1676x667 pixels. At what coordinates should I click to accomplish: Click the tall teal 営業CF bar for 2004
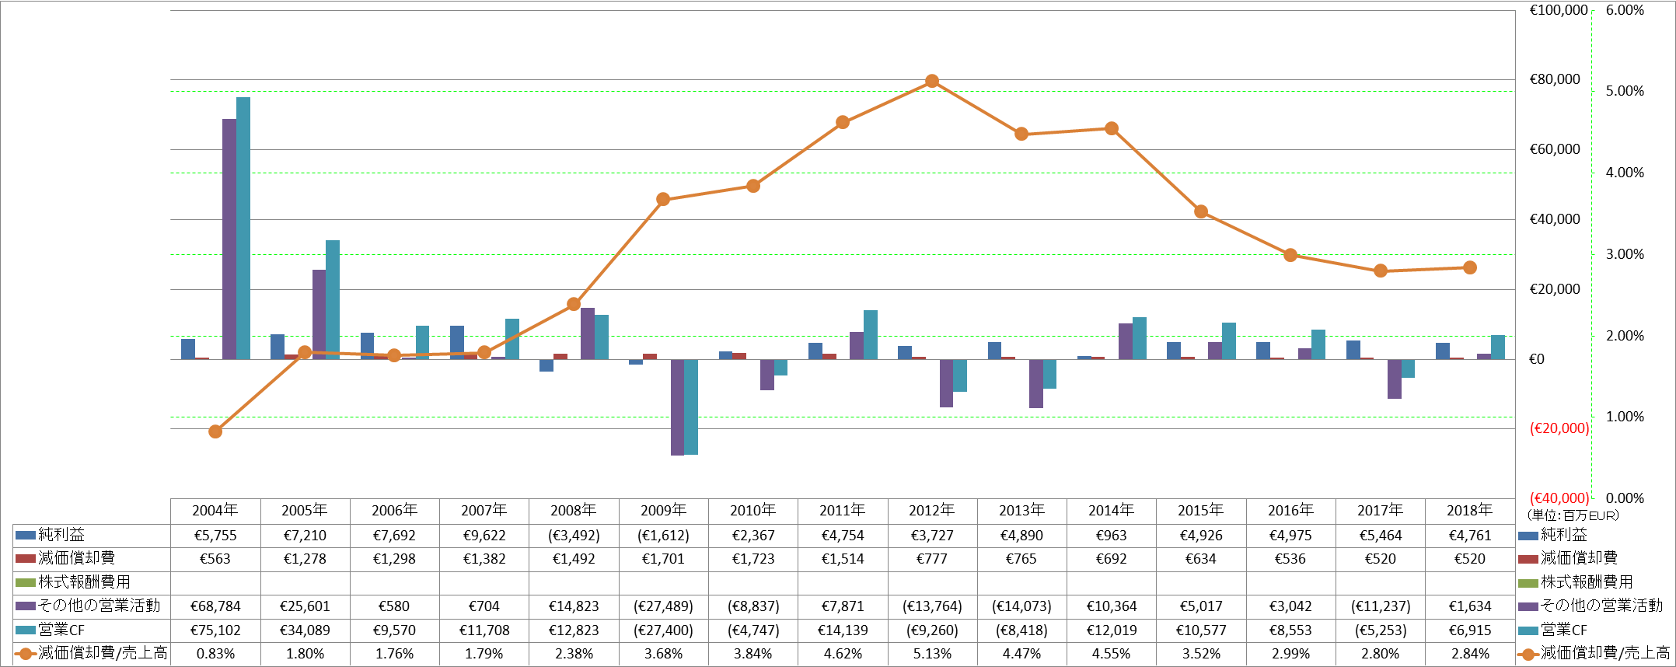click(243, 228)
